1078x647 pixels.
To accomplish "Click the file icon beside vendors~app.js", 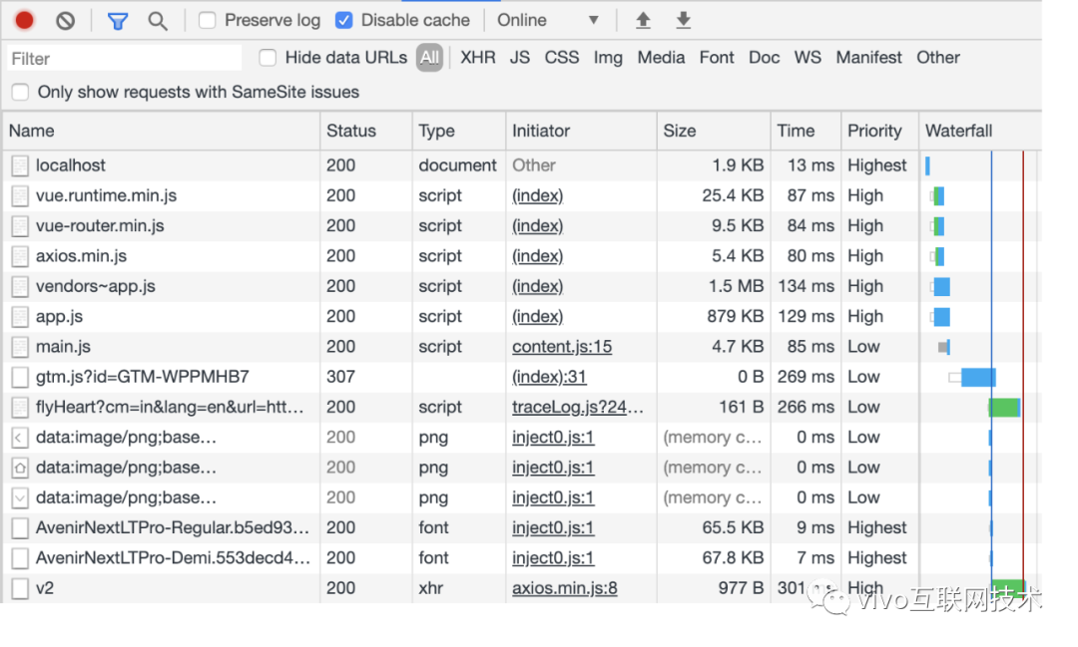I will (x=20, y=287).
